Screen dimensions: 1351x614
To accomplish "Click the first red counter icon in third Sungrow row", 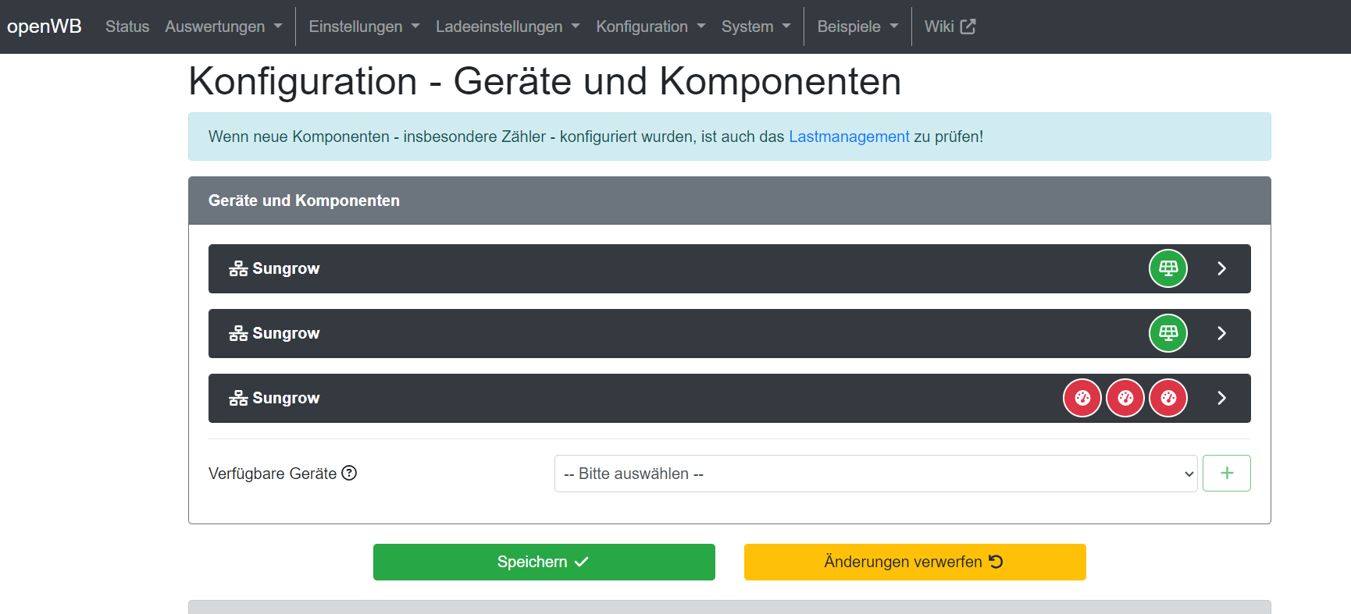I will pyautogui.click(x=1082, y=398).
